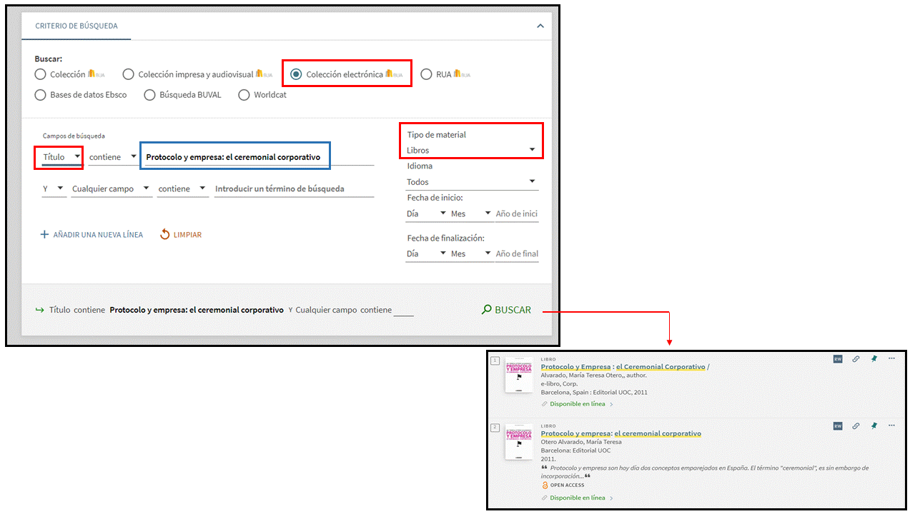Open more options for second result
The width and height of the screenshot is (915, 514).
pyautogui.click(x=891, y=426)
